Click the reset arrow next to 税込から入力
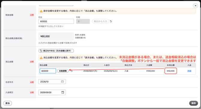 [111, 21]
